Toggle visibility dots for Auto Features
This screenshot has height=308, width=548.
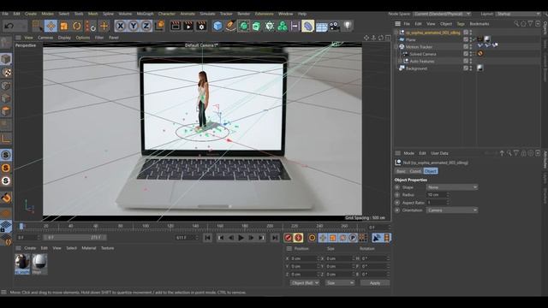tap(471, 61)
